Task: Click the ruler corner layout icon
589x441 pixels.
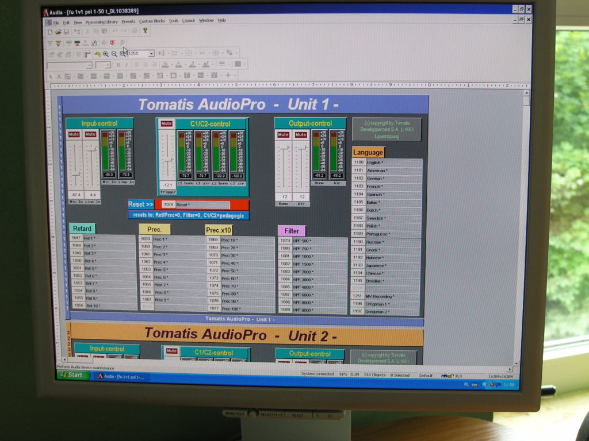Action: [x=87, y=55]
